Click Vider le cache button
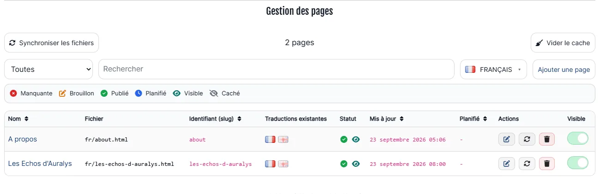The height and width of the screenshot is (194, 600). tap(563, 43)
